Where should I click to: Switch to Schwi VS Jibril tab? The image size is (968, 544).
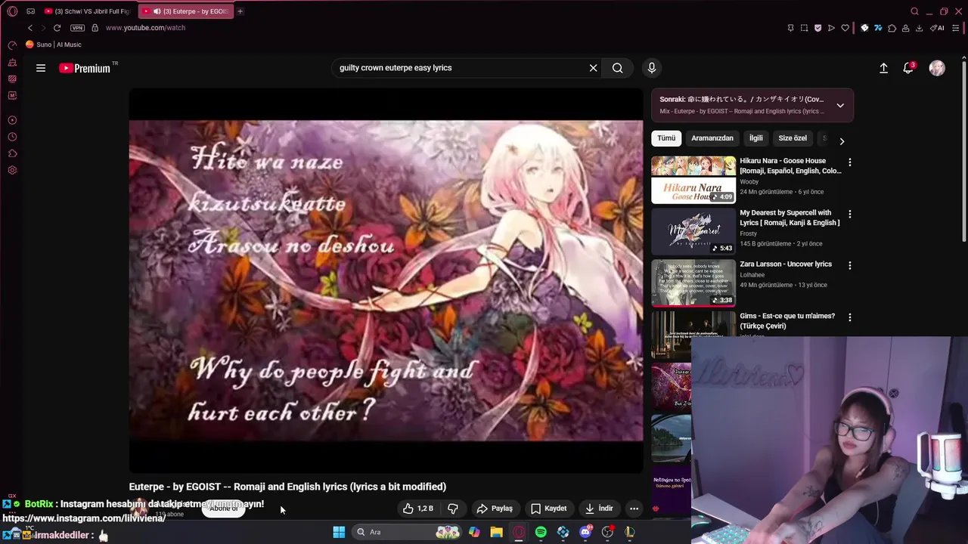[87, 11]
